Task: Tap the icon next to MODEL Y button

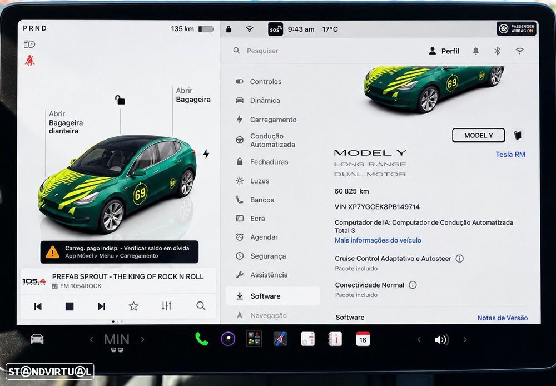Action: [518, 135]
